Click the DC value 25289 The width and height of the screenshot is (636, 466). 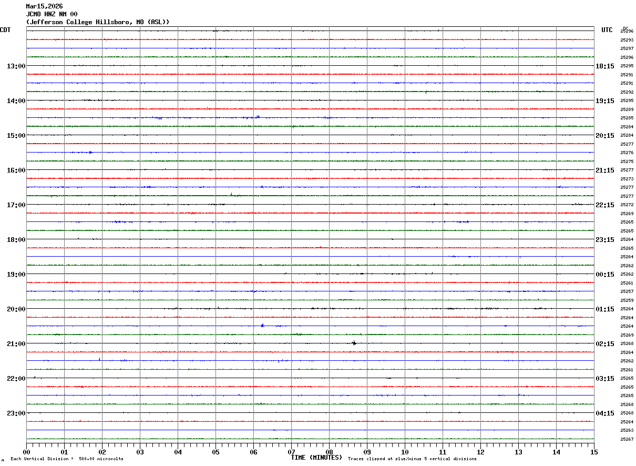(x=627, y=109)
